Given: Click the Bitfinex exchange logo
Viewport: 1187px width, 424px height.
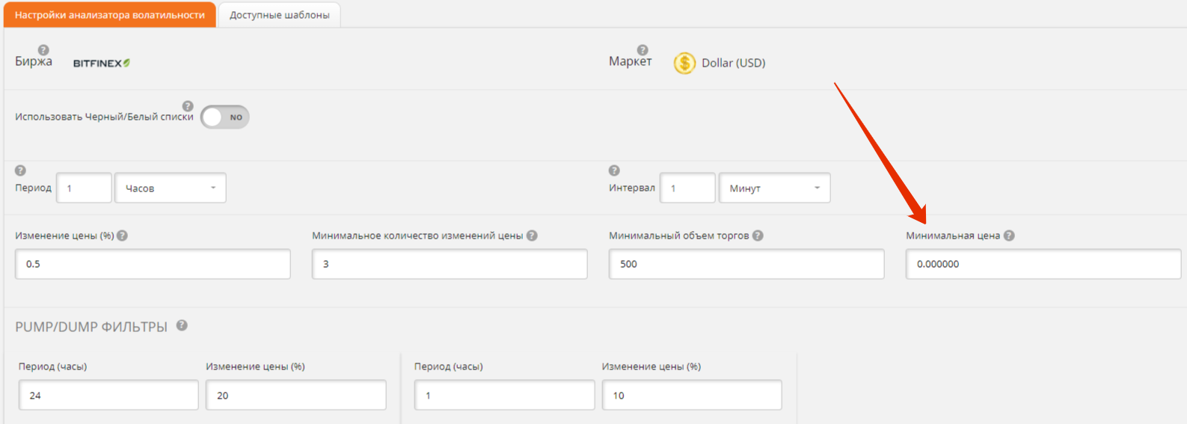Looking at the screenshot, I should 102,64.
